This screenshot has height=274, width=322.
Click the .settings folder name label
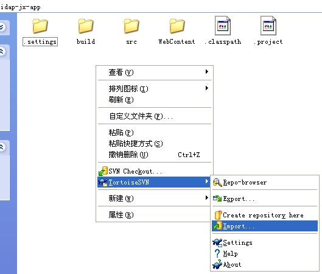point(40,41)
